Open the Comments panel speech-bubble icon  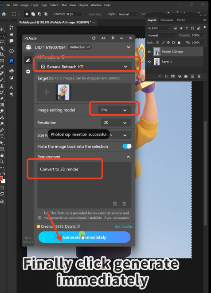click(x=12, y=41)
